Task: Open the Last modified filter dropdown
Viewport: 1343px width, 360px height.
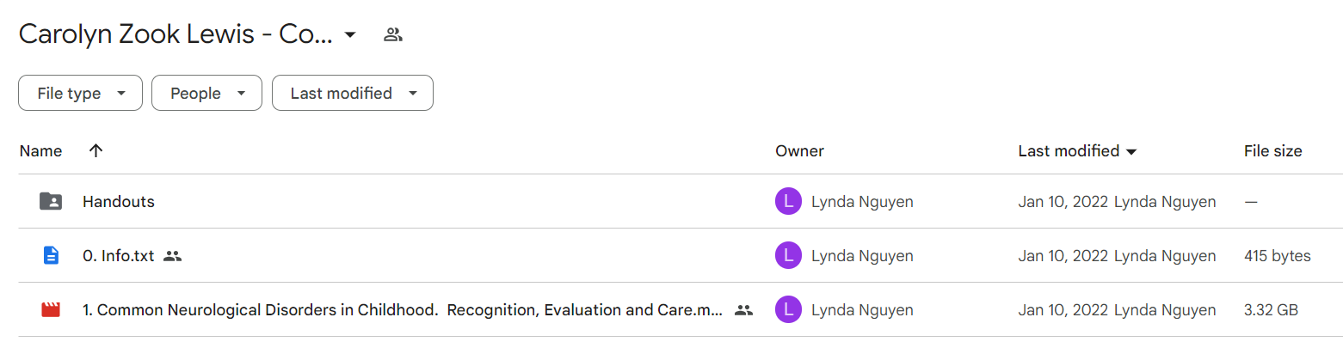Action: (x=353, y=94)
